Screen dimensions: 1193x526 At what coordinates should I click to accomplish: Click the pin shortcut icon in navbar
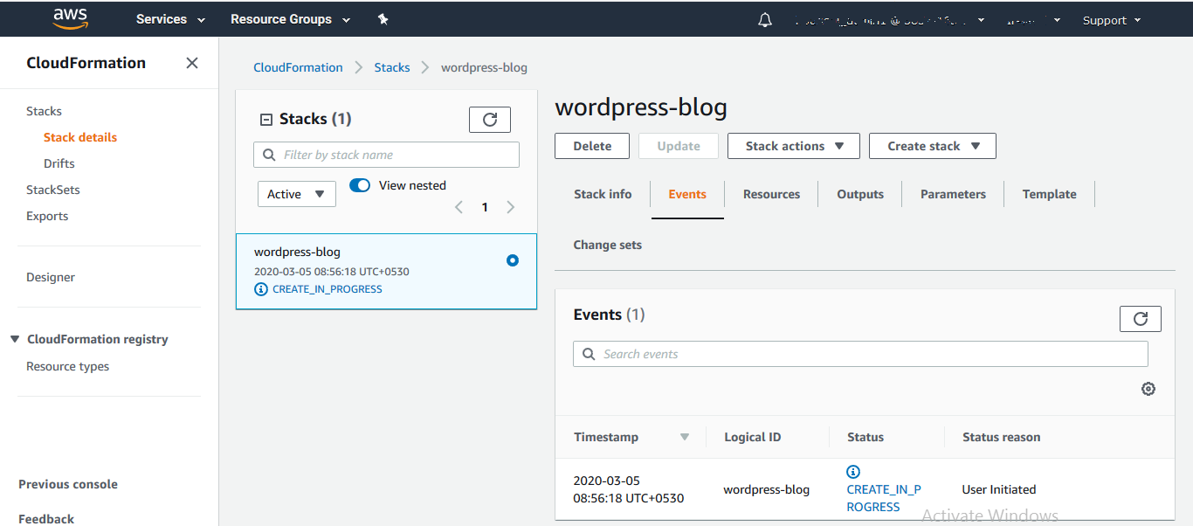[383, 19]
